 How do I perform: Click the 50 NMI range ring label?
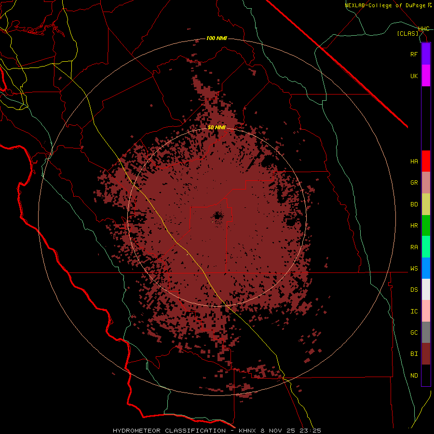(217, 127)
